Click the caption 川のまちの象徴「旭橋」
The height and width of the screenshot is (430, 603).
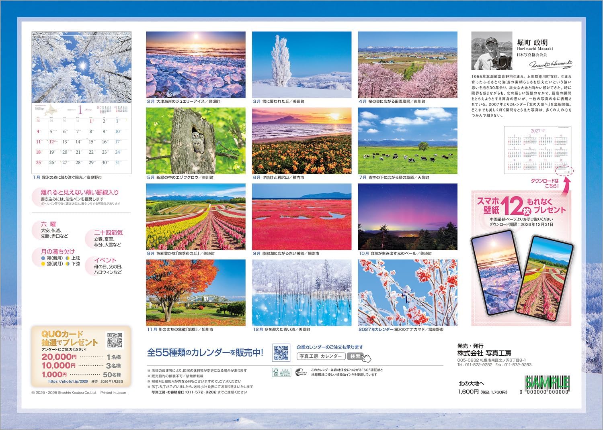[x=178, y=329]
